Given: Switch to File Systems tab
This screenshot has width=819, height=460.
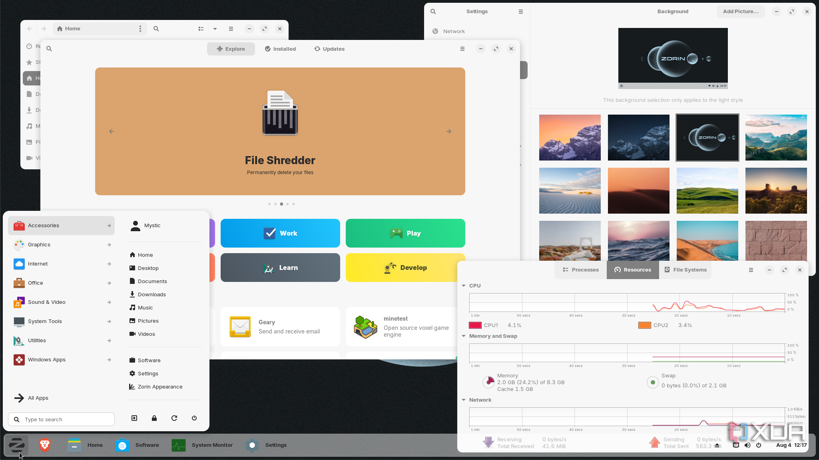Looking at the screenshot, I should (x=685, y=270).
